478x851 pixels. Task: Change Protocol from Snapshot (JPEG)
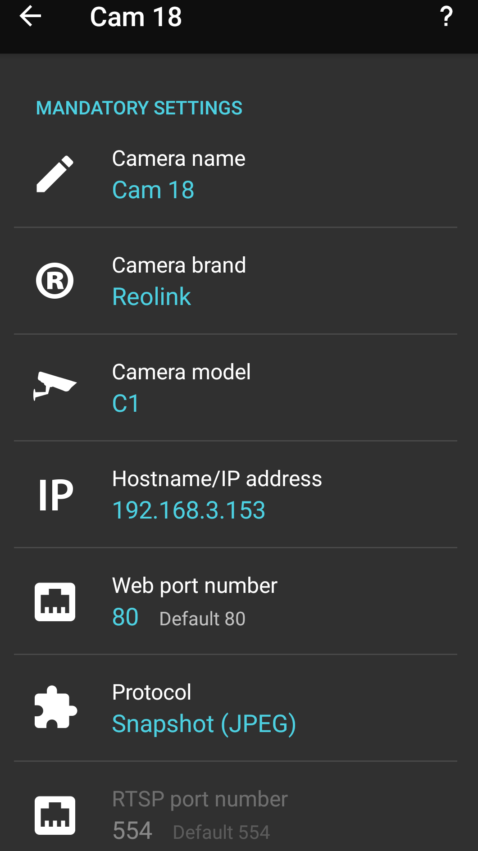[x=236, y=708]
